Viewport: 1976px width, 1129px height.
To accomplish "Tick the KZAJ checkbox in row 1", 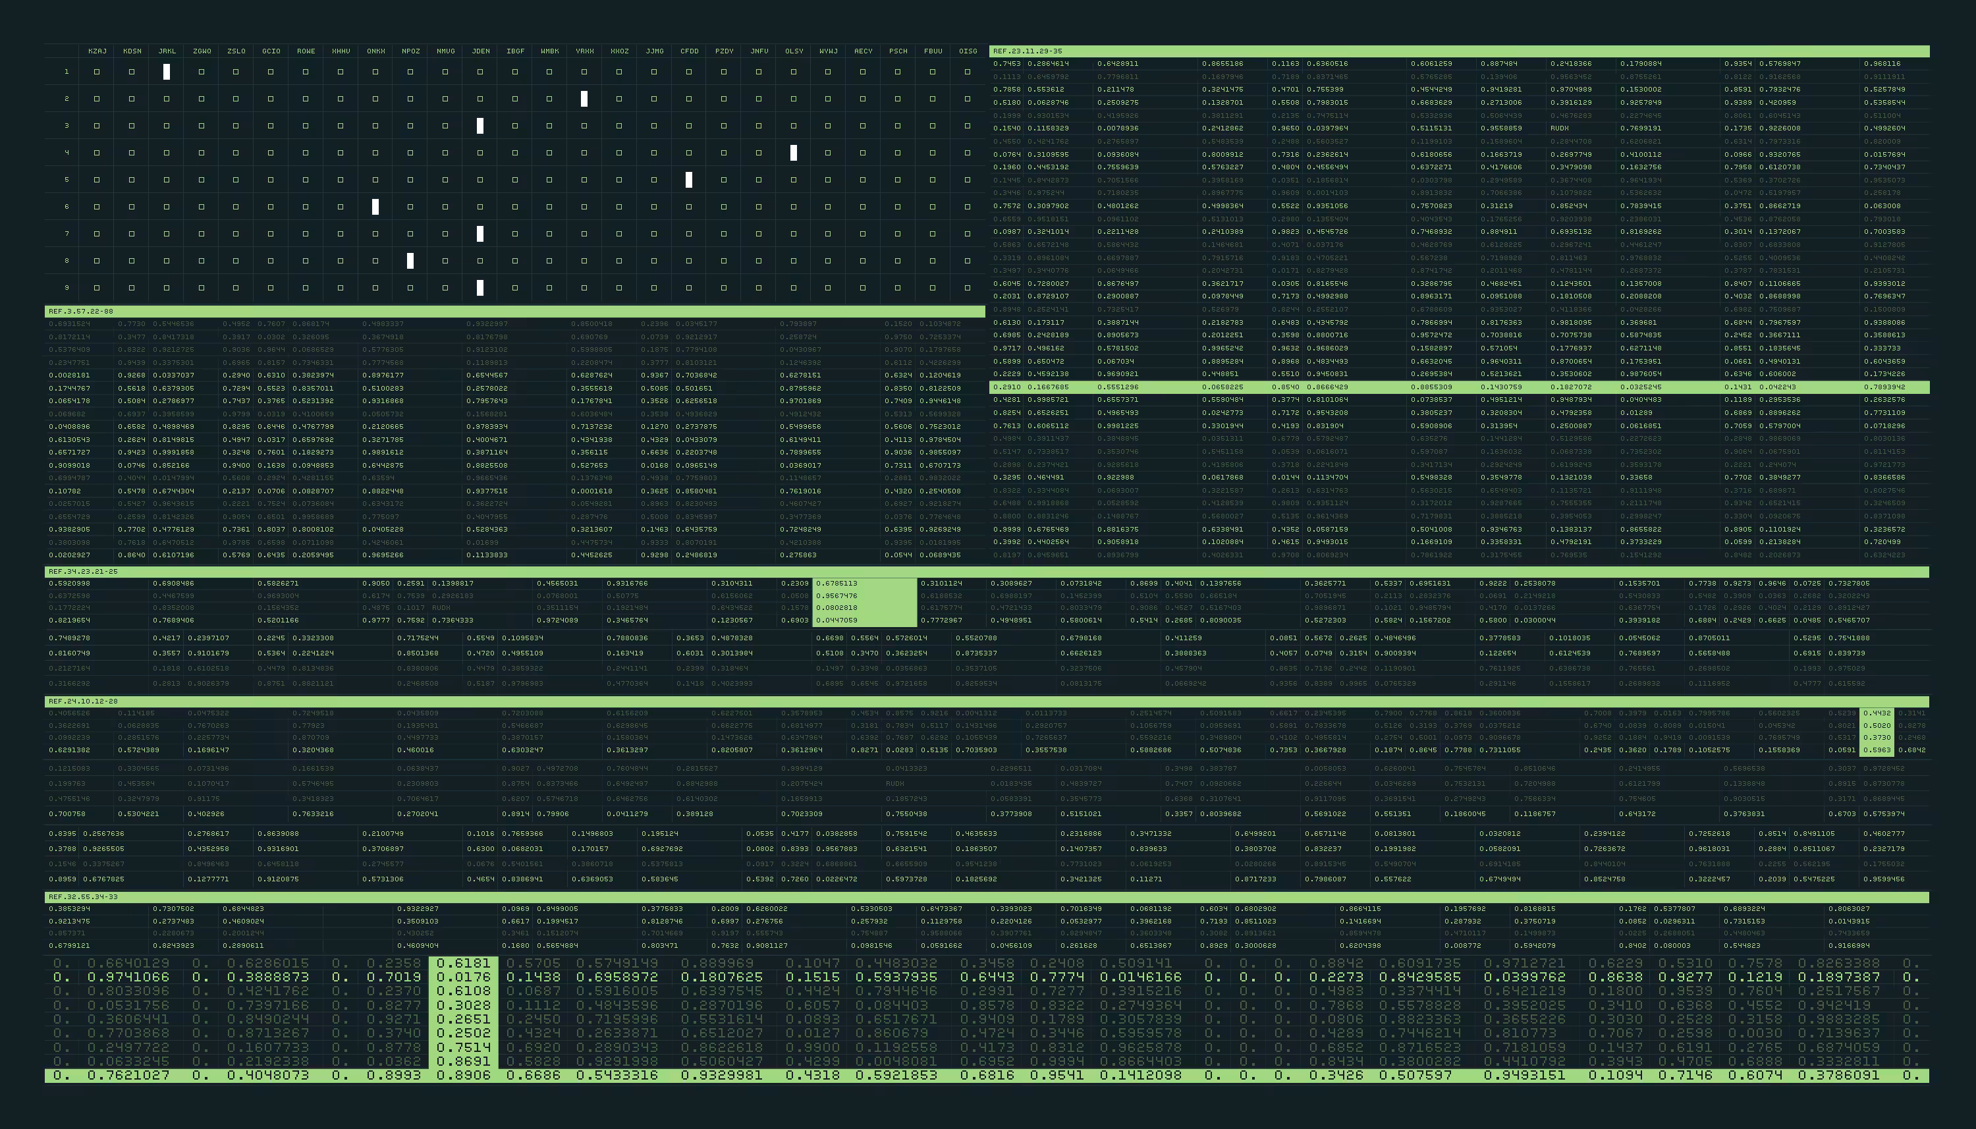I will click(97, 72).
